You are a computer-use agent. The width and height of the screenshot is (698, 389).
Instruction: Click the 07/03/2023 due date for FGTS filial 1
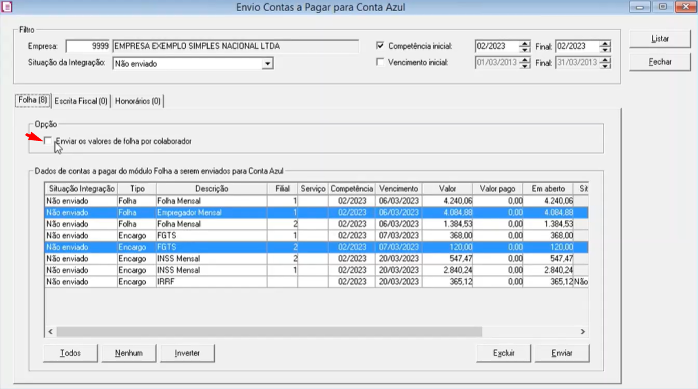pyautogui.click(x=398, y=236)
